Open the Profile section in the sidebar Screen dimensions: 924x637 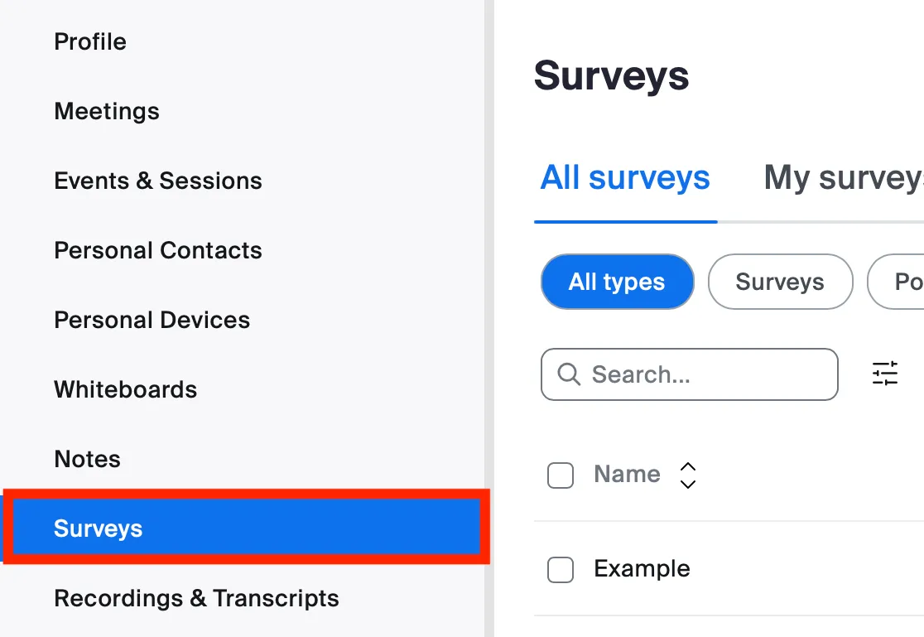[89, 41]
